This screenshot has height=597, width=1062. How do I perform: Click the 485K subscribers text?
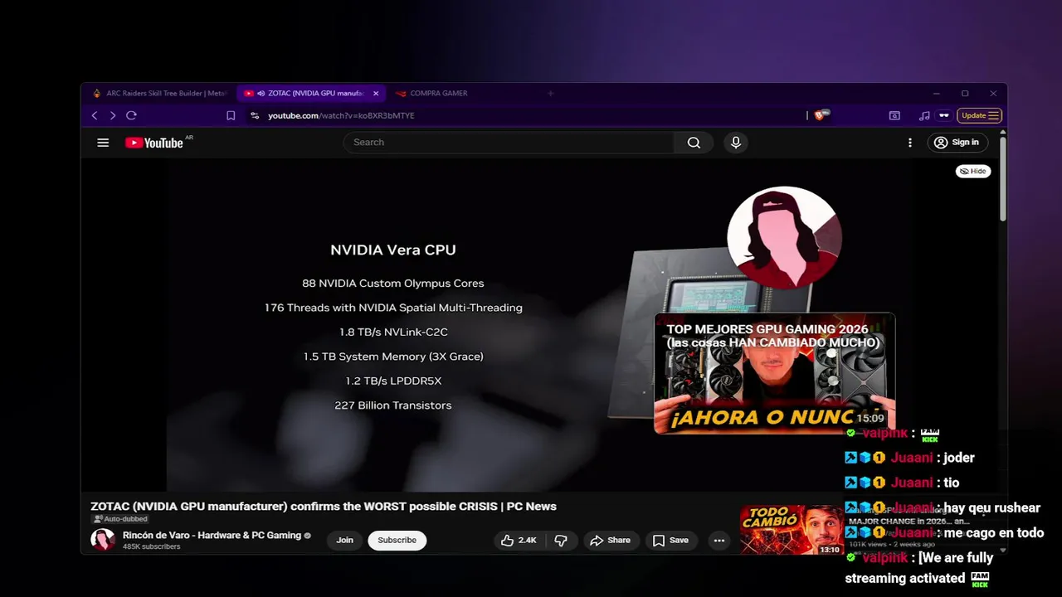(x=151, y=547)
